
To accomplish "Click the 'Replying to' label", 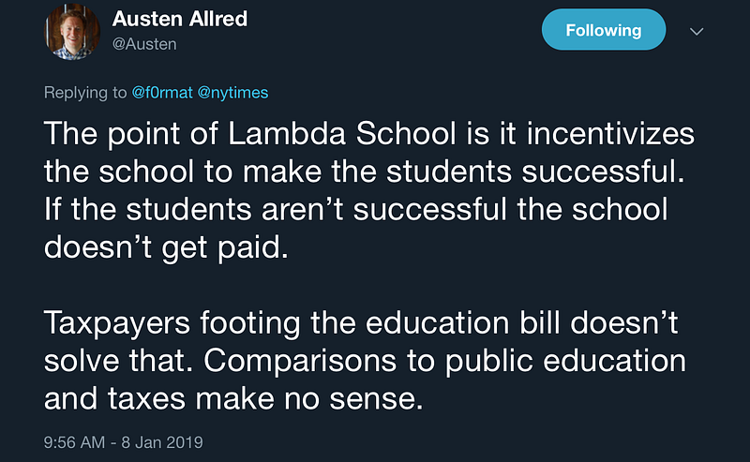I will [82, 92].
